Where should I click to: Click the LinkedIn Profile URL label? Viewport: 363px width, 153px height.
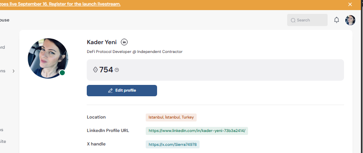tap(108, 130)
